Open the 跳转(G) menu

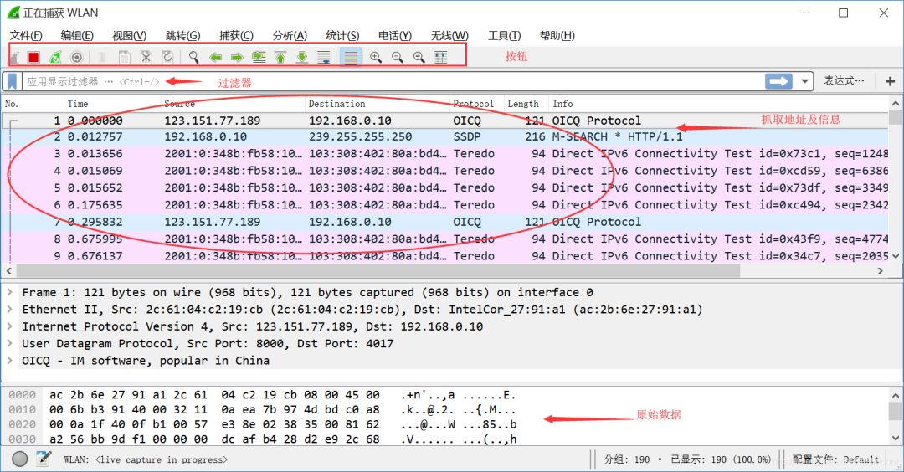click(182, 36)
